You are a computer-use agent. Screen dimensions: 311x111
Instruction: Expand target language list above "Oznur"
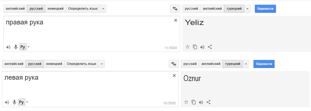(x=246, y=64)
